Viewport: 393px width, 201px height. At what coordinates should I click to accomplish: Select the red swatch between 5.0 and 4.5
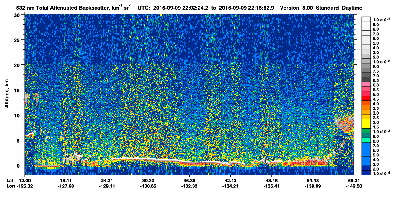click(x=366, y=98)
